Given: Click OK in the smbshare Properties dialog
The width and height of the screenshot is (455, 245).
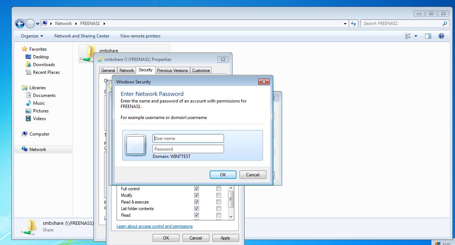Looking at the screenshot, I should [x=166, y=238].
